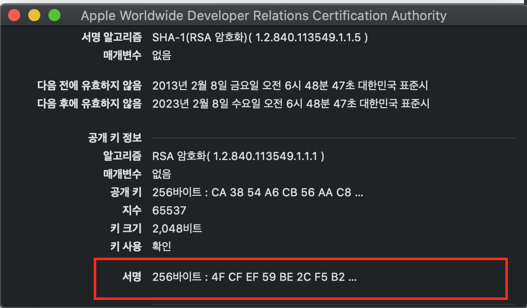Image resolution: width=527 pixels, height=308 pixels.
Task: Select public key bytes CA 38 54 A6
Action: (x=257, y=192)
